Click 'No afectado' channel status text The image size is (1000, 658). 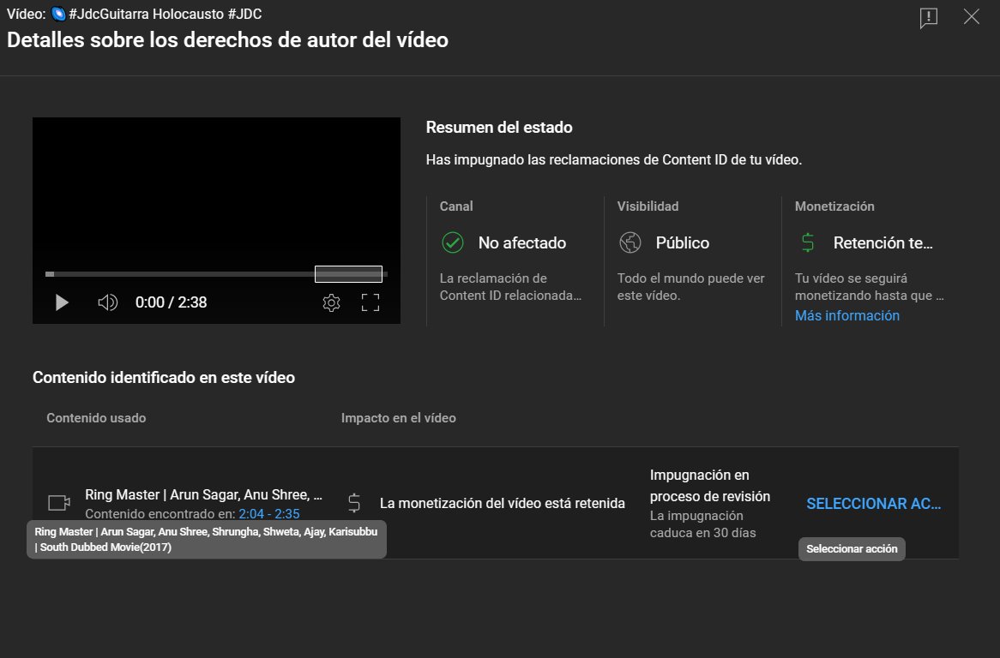coord(522,242)
